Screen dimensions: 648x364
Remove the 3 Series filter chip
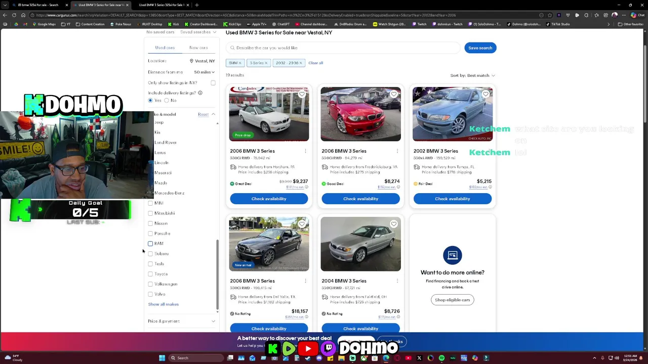click(x=266, y=63)
